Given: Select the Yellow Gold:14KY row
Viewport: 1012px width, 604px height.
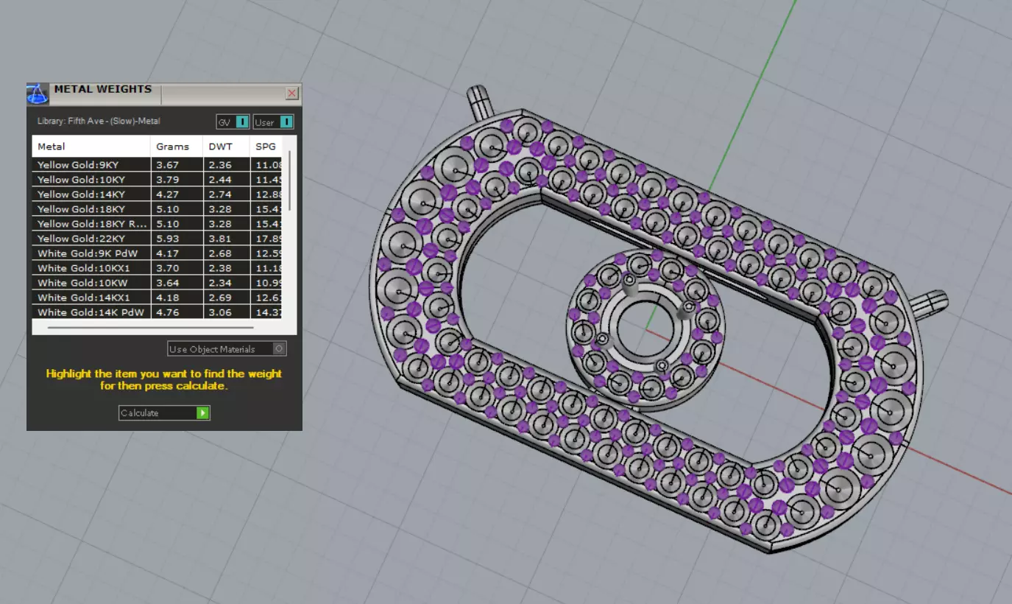Looking at the screenshot, I should click(158, 194).
